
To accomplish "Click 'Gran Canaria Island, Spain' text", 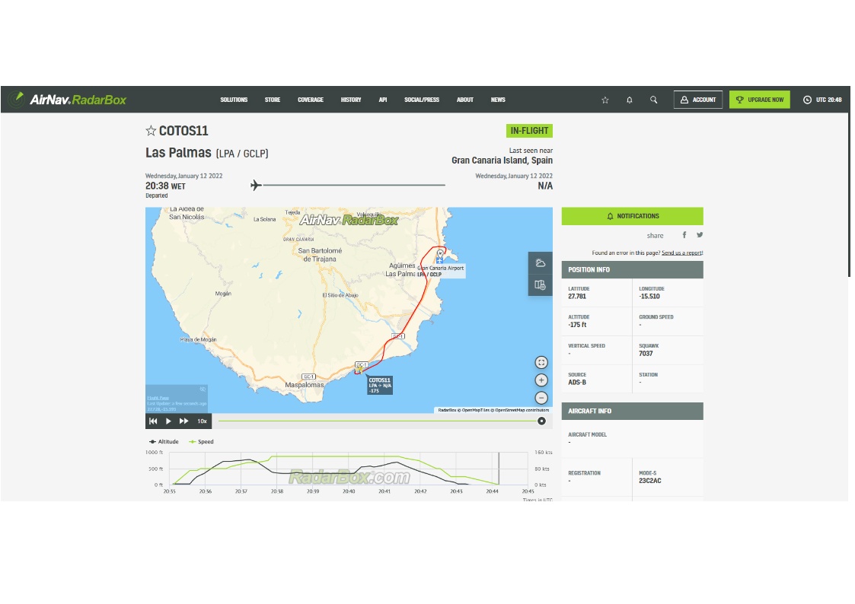I will [x=502, y=160].
